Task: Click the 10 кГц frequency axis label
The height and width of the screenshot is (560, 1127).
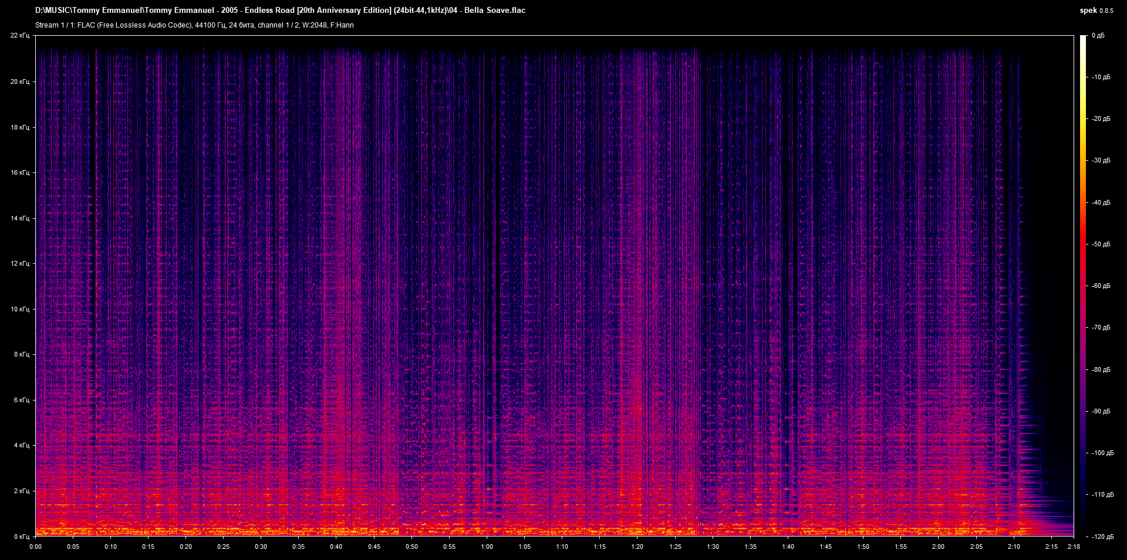Action: click(x=19, y=309)
